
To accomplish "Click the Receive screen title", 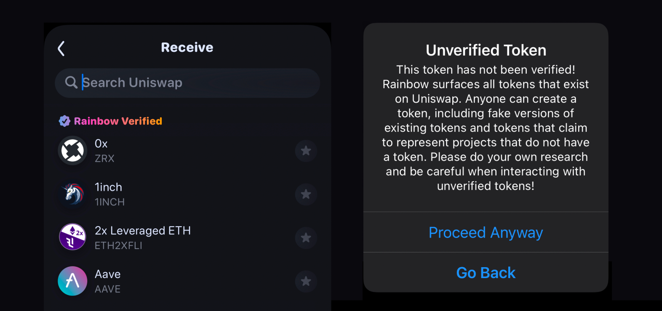I will coord(187,48).
